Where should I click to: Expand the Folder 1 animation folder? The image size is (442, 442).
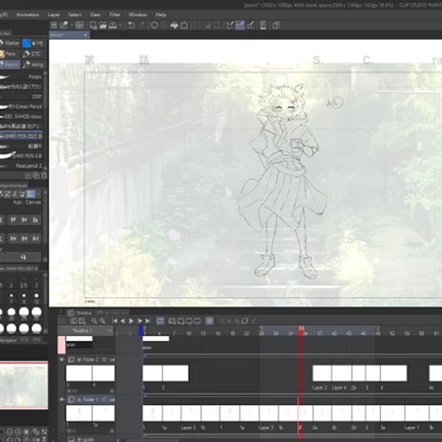[79, 400]
